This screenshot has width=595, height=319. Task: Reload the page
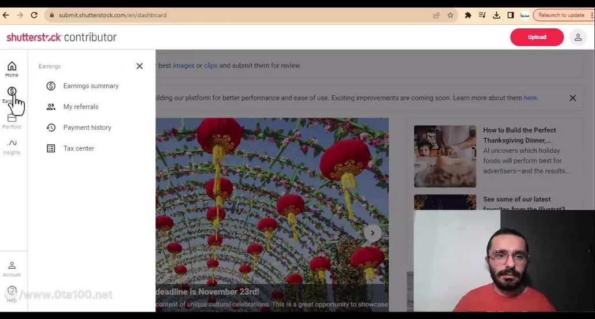(34, 15)
